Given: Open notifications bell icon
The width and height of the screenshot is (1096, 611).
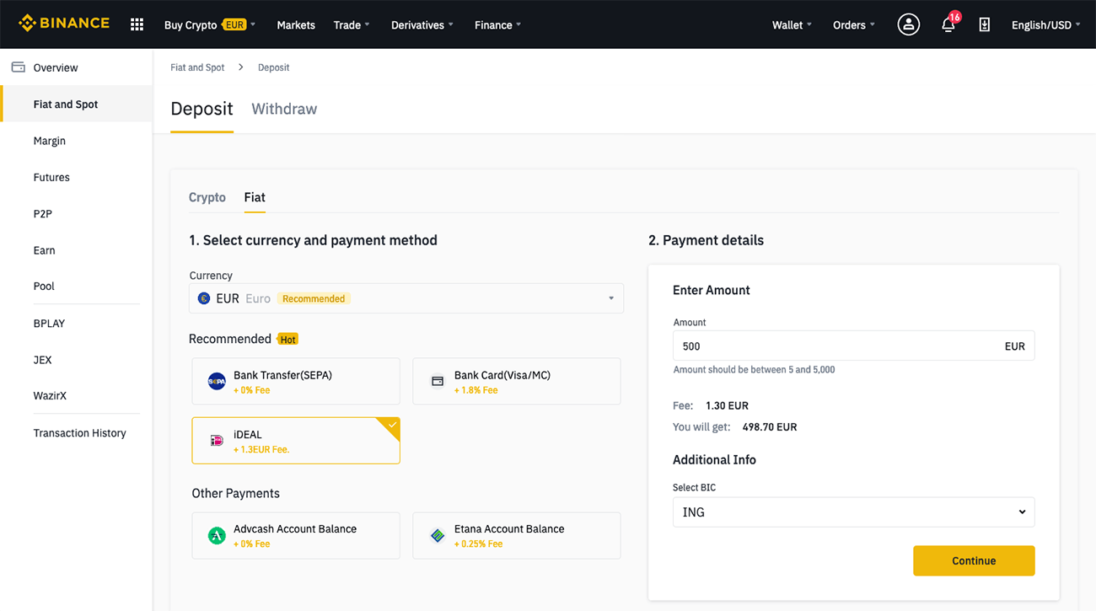Looking at the screenshot, I should [948, 25].
